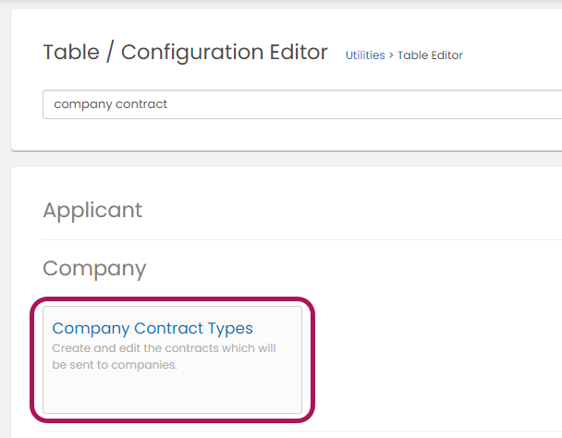Click the Company Contract Types card description

pyautogui.click(x=163, y=356)
